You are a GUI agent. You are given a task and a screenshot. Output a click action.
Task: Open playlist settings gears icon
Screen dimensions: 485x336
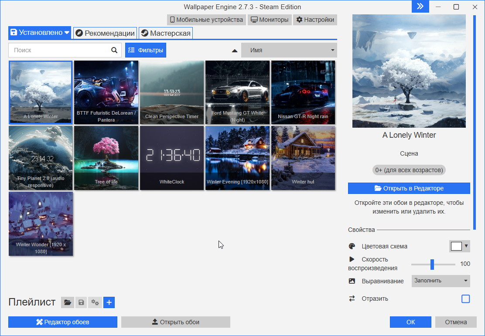tap(95, 302)
